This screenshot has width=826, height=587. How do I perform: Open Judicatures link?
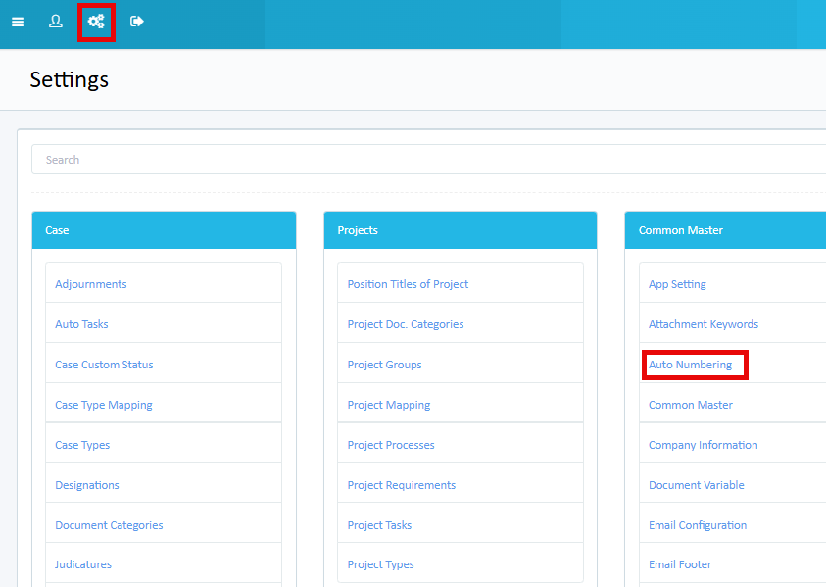83,564
